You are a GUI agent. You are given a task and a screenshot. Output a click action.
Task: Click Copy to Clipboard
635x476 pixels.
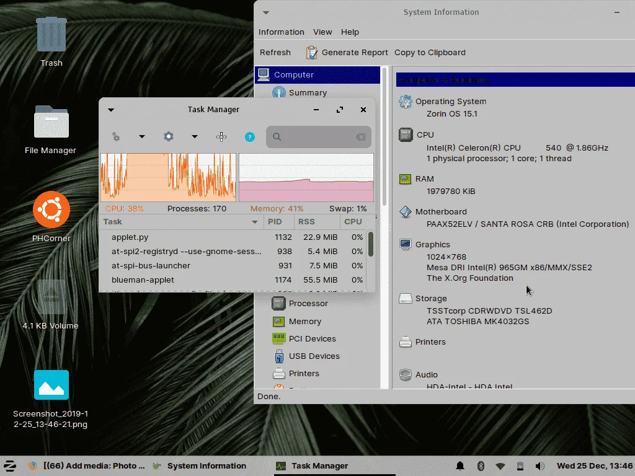tap(430, 53)
